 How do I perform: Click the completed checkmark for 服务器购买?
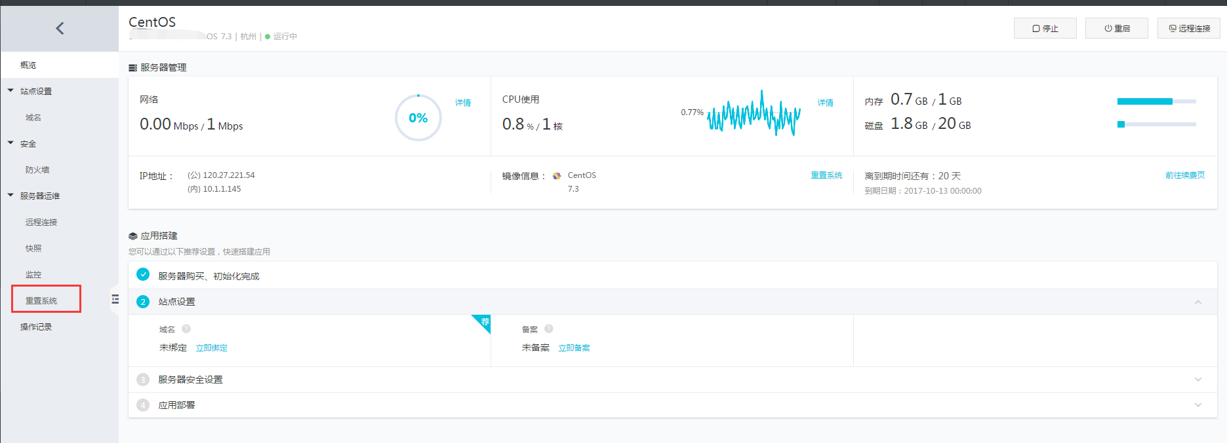(x=143, y=275)
